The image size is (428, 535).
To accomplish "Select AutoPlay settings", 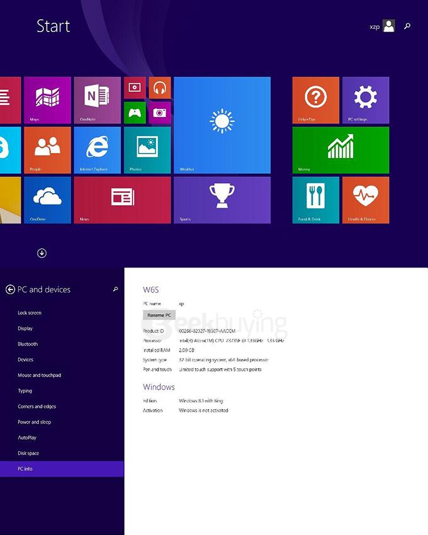I will click(x=26, y=438).
